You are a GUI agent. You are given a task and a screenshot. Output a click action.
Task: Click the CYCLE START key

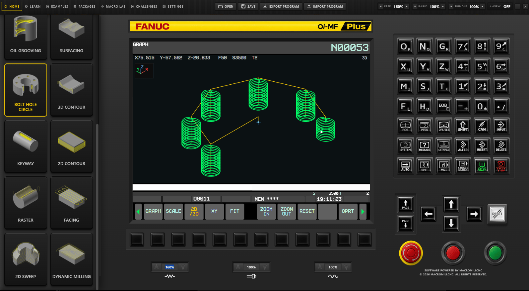482,165
